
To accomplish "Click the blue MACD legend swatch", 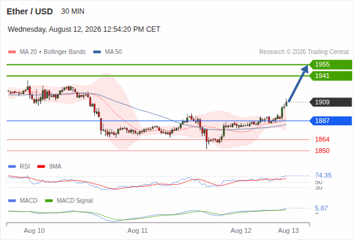I will 12,201.
